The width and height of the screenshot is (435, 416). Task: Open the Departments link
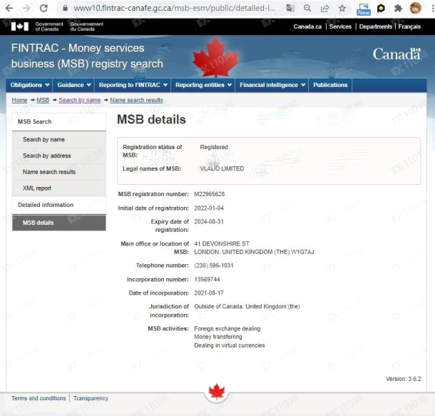point(375,26)
